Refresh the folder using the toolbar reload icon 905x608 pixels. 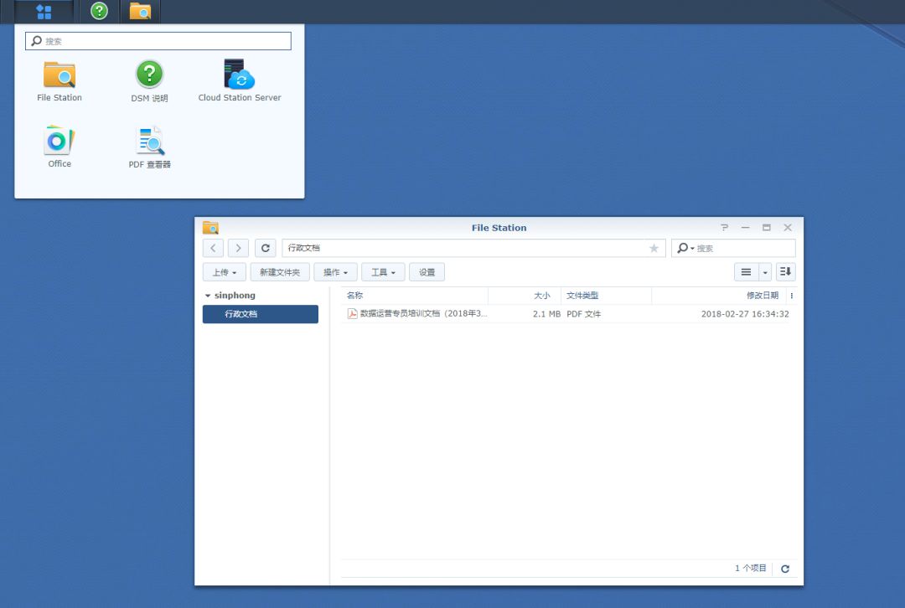point(266,248)
